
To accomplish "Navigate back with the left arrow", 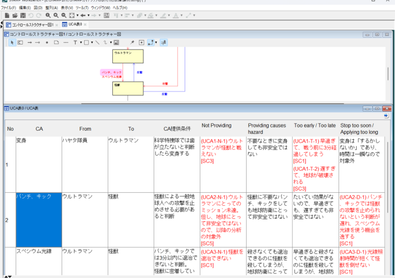I will pyautogui.click(x=82, y=15).
